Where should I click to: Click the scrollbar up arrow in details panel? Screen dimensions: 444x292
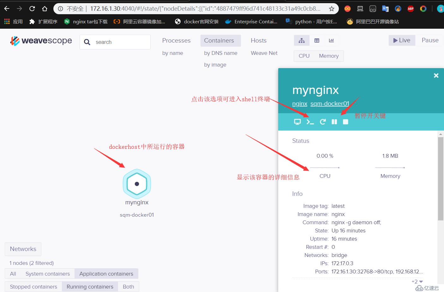point(441,134)
